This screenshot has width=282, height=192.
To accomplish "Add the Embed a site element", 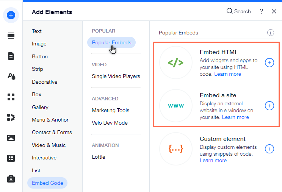I will [x=269, y=106].
